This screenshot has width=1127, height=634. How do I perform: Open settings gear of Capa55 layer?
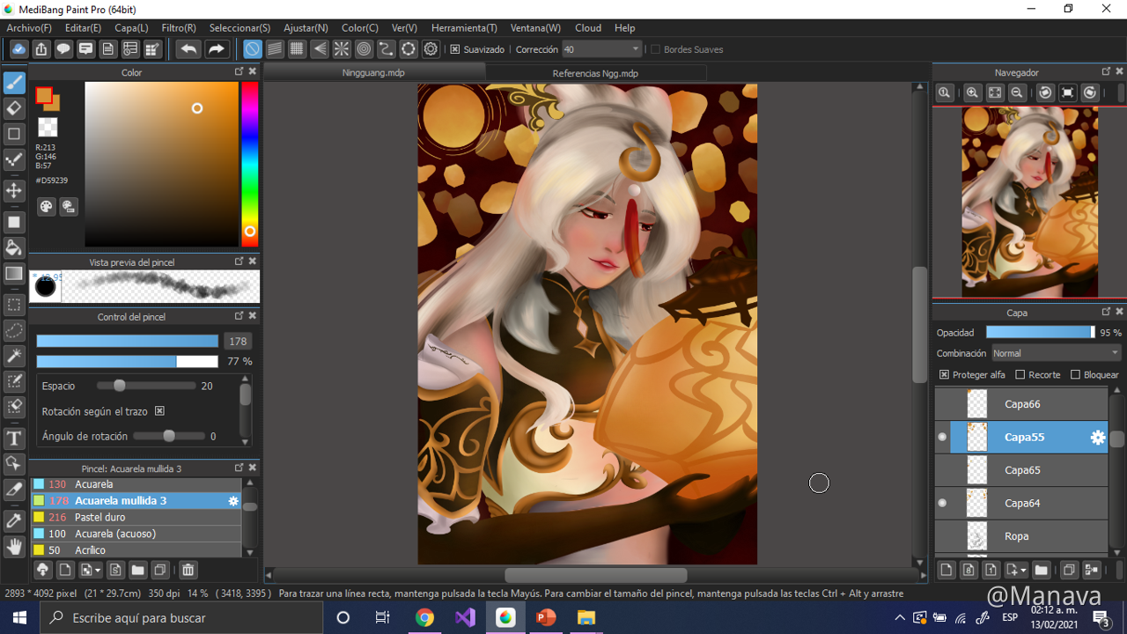(x=1097, y=438)
